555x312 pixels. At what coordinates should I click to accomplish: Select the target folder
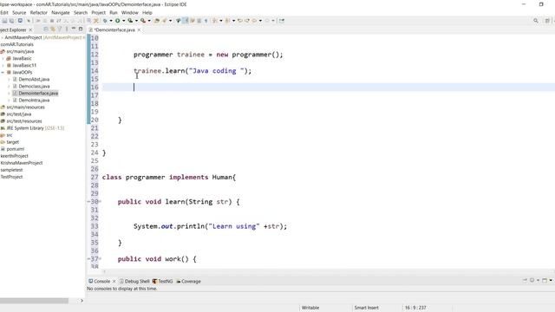(x=12, y=142)
